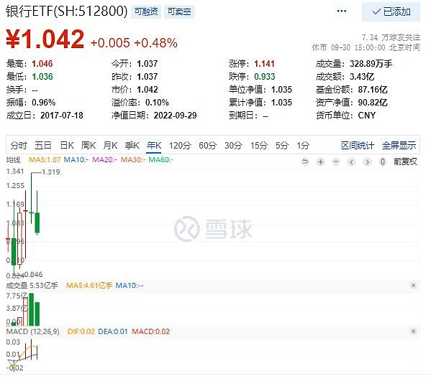Image resolution: width=431 pixels, height=379 pixels.
Task: Click the 成交量 328.89万手 value
Action: [x=371, y=64]
